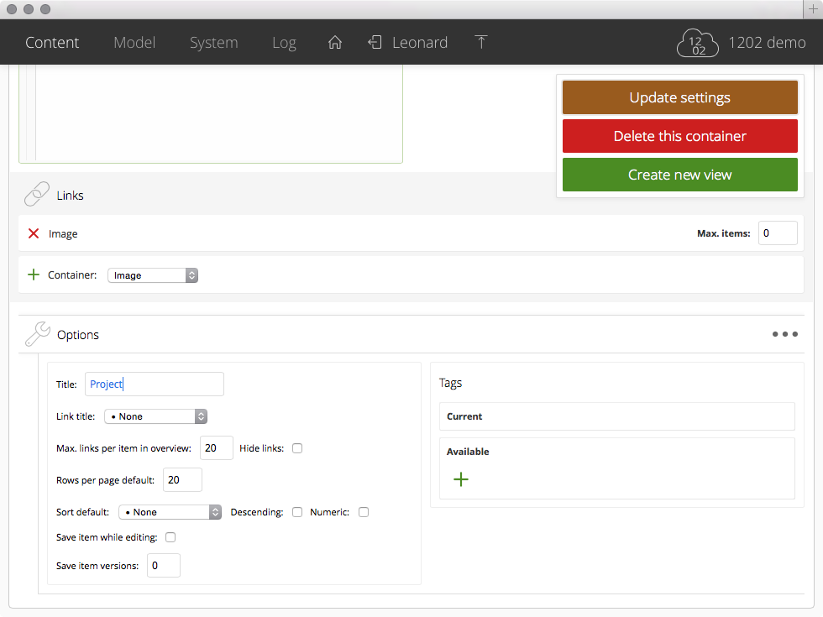Toggle the Descending sort checkbox
This screenshot has height=617, width=823.
tap(297, 512)
